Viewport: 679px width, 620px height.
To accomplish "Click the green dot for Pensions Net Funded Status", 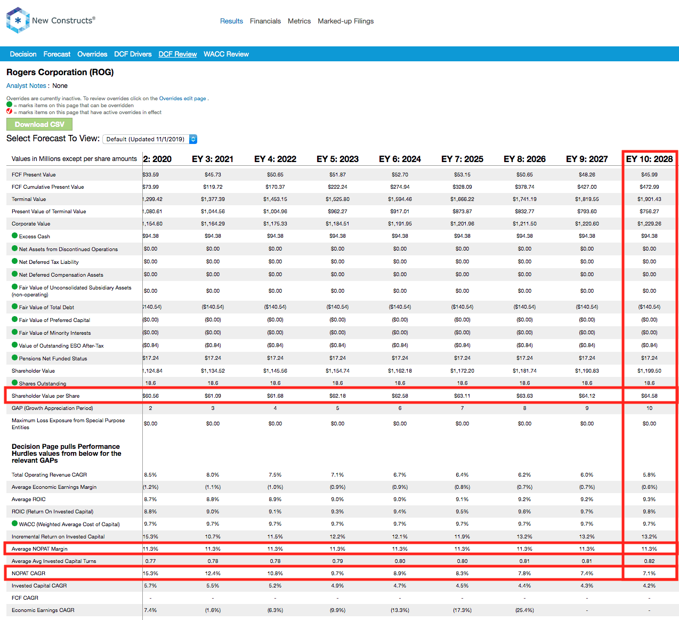I will [x=15, y=358].
